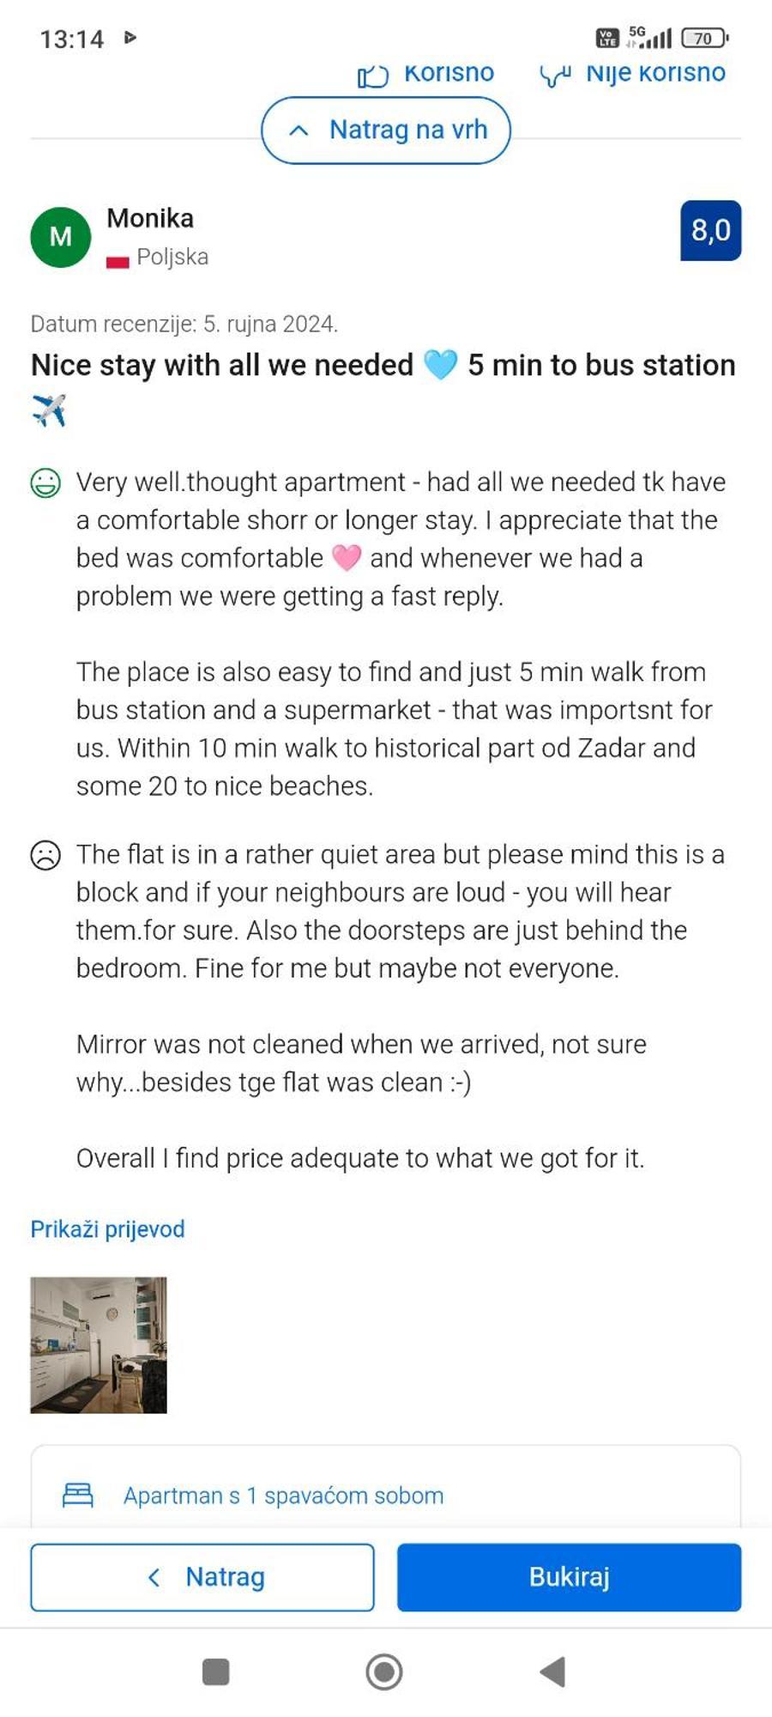Open Apartman s 1 spavaćom sobom link

(x=283, y=1495)
